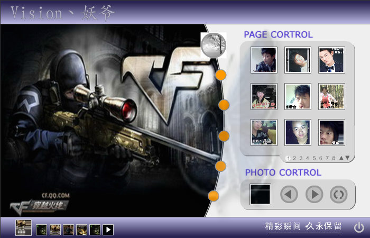Image resolution: width=370 pixels, height=238 pixels.
Task: Open the girl in forest photo thumbnail
Action: click(331, 96)
